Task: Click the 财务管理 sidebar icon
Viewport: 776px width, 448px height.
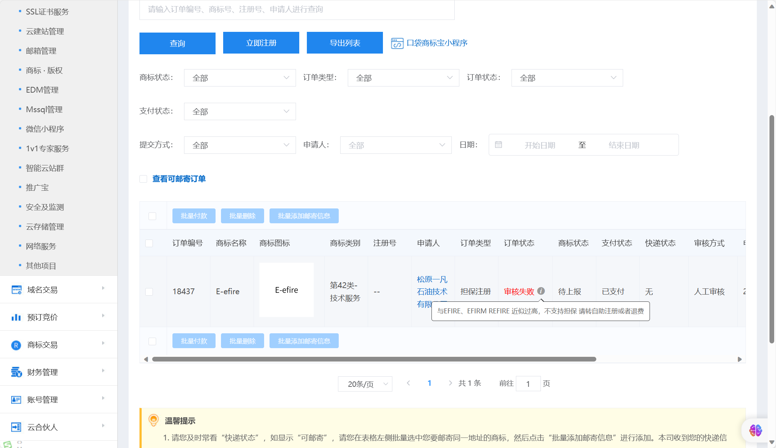Action: point(16,372)
